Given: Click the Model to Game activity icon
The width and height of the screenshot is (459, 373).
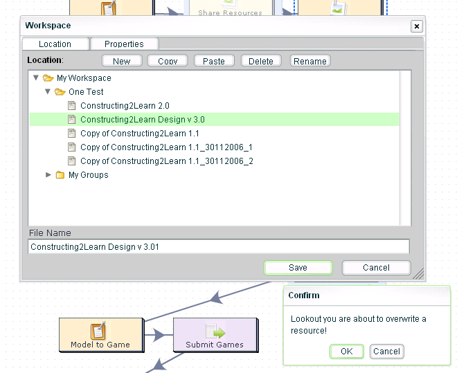Looking at the screenshot, I should (x=99, y=331).
